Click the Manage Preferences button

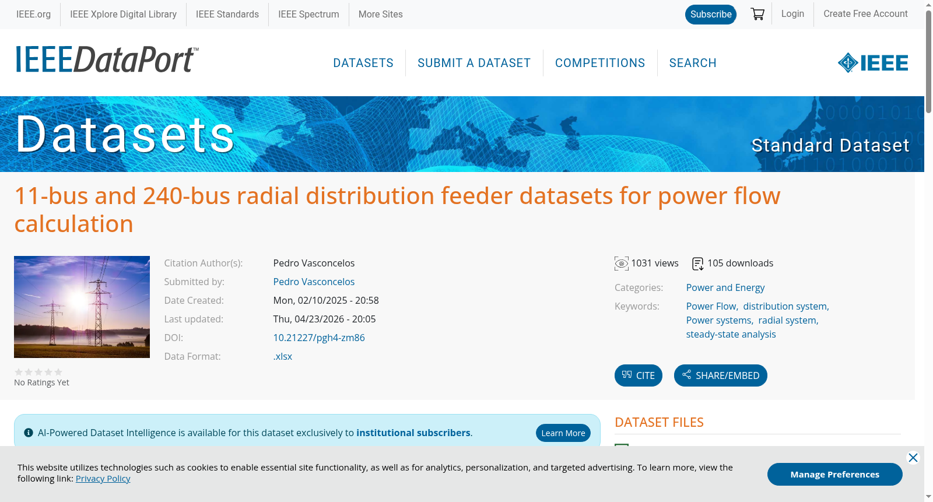(x=835, y=475)
